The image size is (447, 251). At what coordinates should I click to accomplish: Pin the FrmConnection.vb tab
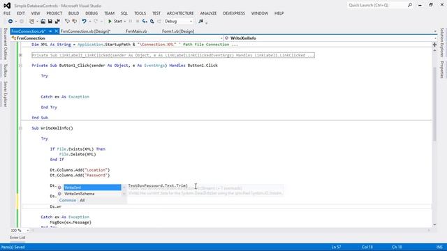point(50,31)
